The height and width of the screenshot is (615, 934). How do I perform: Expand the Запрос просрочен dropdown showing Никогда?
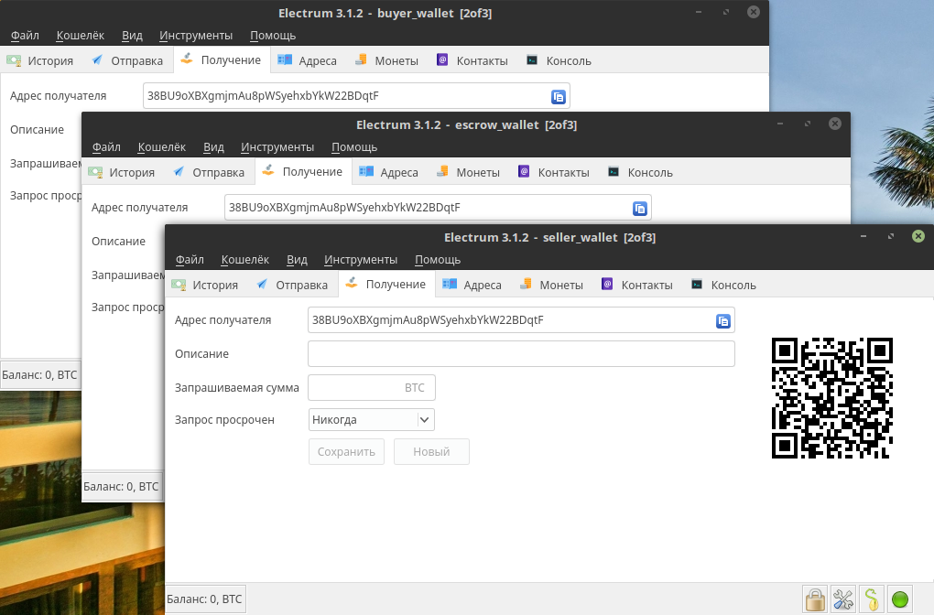372,420
